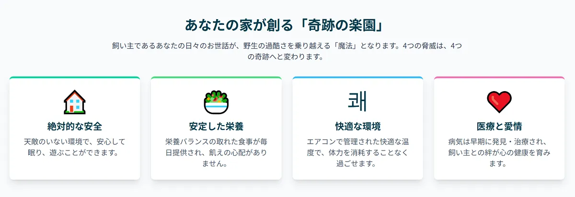575x197 pixels.
Task: Select the 絶対的な安全 card heading
Action: [x=75, y=127]
